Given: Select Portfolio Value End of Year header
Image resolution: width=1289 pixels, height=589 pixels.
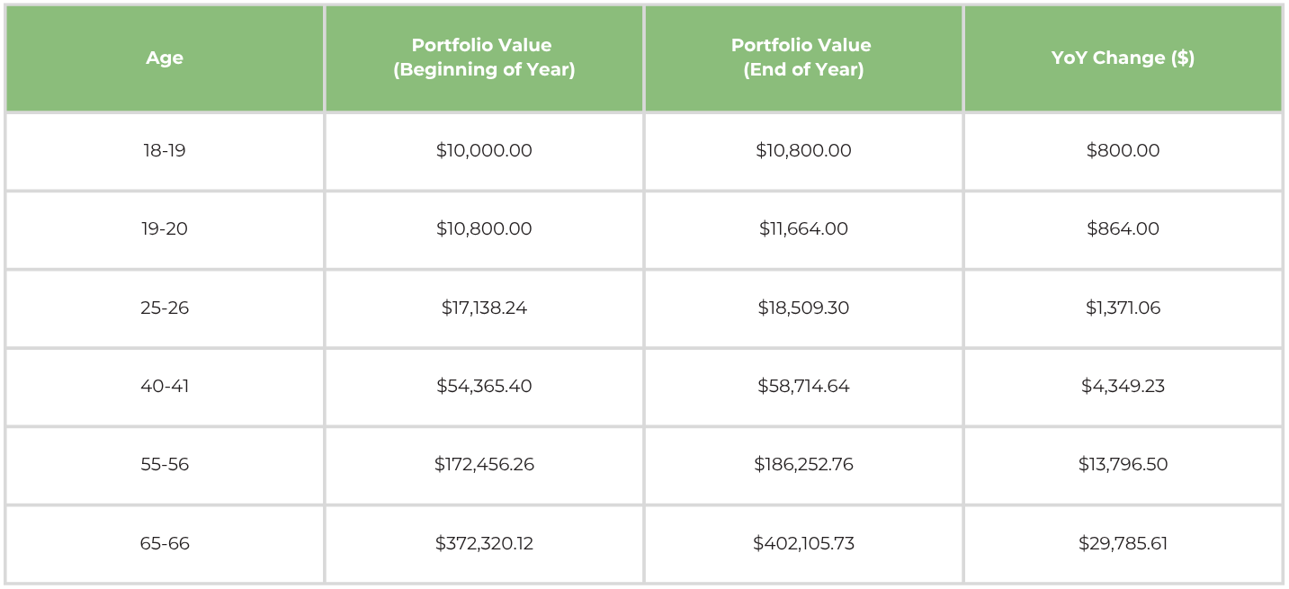Looking at the screenshot, I should (x=803, y=58).
